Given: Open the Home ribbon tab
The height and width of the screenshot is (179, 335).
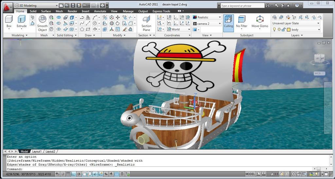Looking at the screenshot, I should 20,11.
